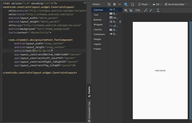
Task: Open the Select Design Surface layers dropdown
Action: point(126,4)
